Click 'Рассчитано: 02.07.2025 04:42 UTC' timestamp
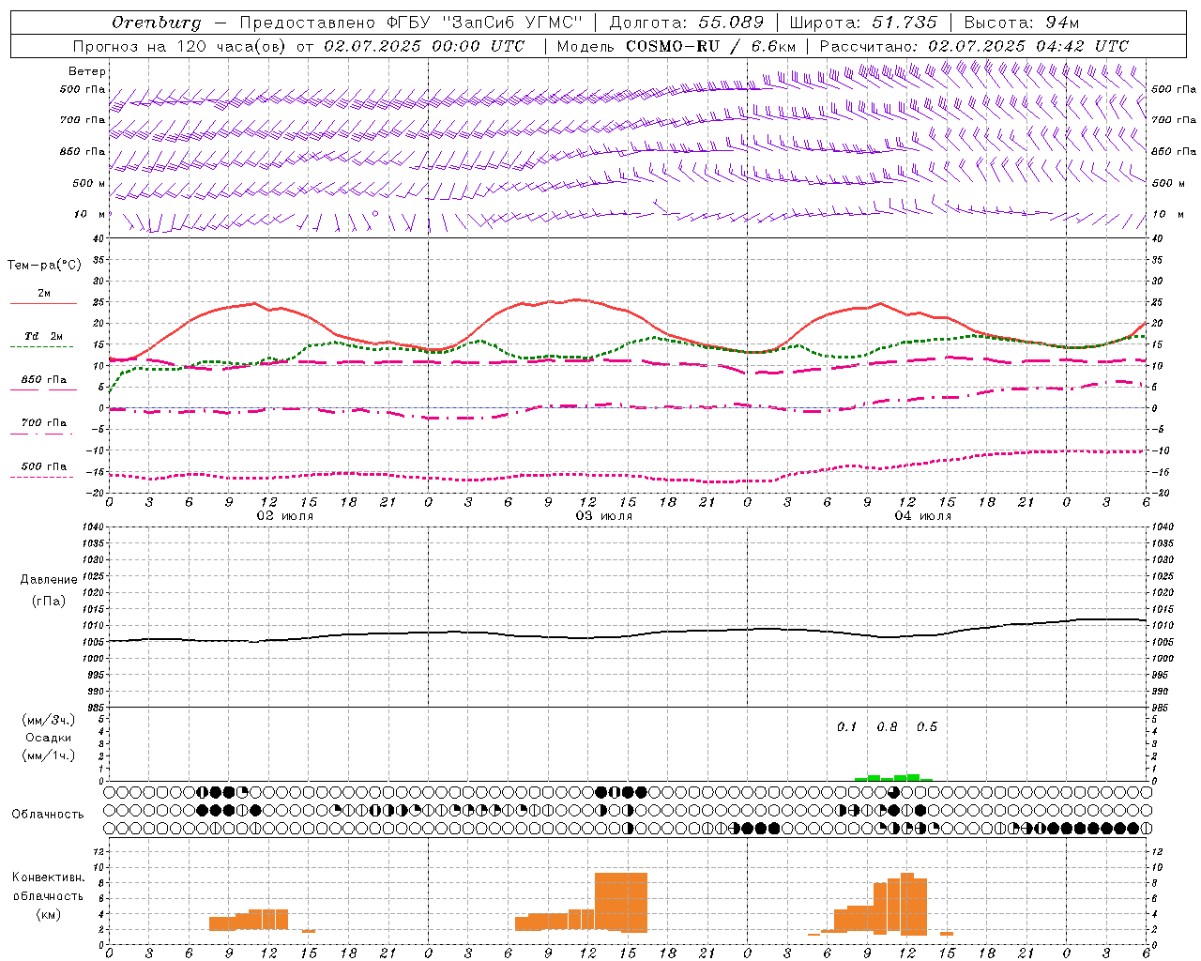1201x961 pixels. [x=974, y=46]
